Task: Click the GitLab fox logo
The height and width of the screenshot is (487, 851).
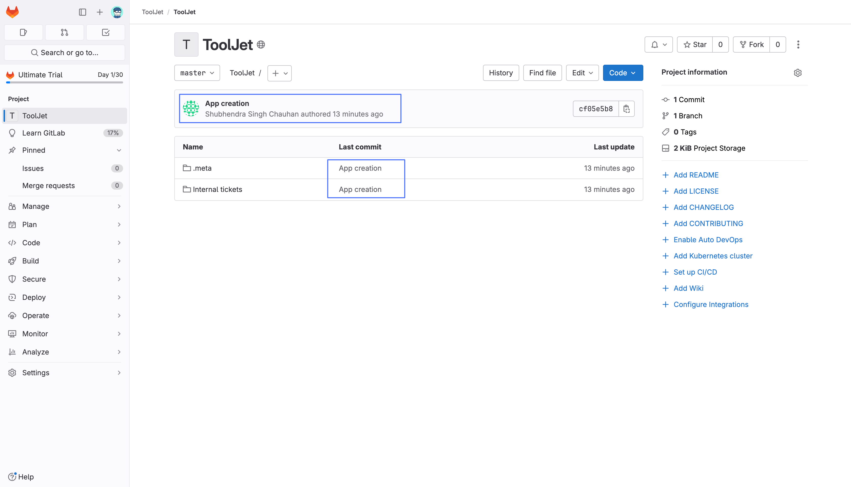Action: [12, 12]
